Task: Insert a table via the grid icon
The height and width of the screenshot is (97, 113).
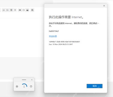Action: [32, 10]
